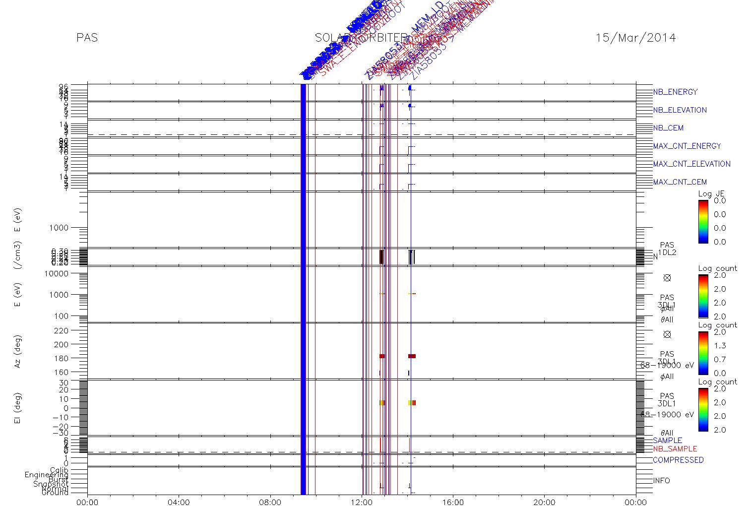Click the Log count color bar with 1.3 and 0.7 ticks
The height and width of the screenshot is (506, 750).
703,353
